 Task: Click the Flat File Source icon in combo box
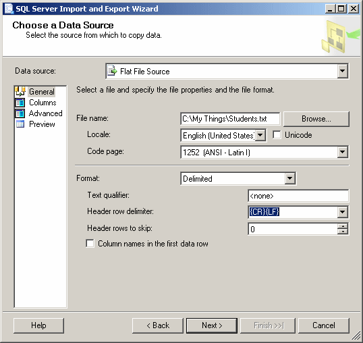(x=113, y=71)
